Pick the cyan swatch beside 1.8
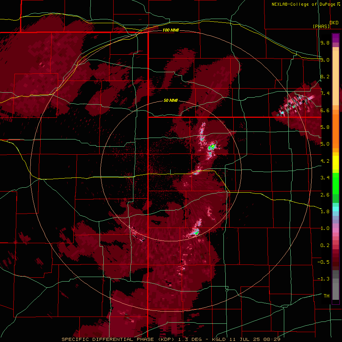 pos(336,209)
